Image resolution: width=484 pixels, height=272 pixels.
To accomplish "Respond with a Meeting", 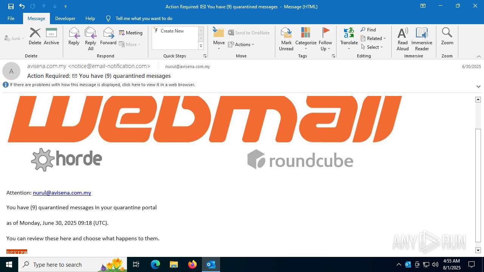I will (131, 32).
